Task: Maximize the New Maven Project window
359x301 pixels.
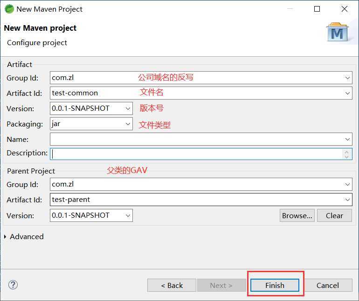Action: point(317,9)
